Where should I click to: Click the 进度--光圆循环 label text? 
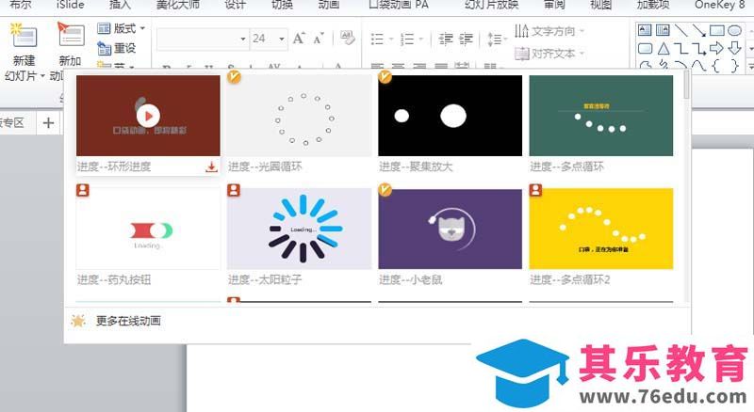[265, 166]
